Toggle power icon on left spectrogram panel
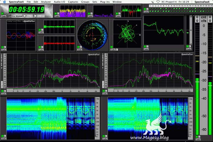 2,135
